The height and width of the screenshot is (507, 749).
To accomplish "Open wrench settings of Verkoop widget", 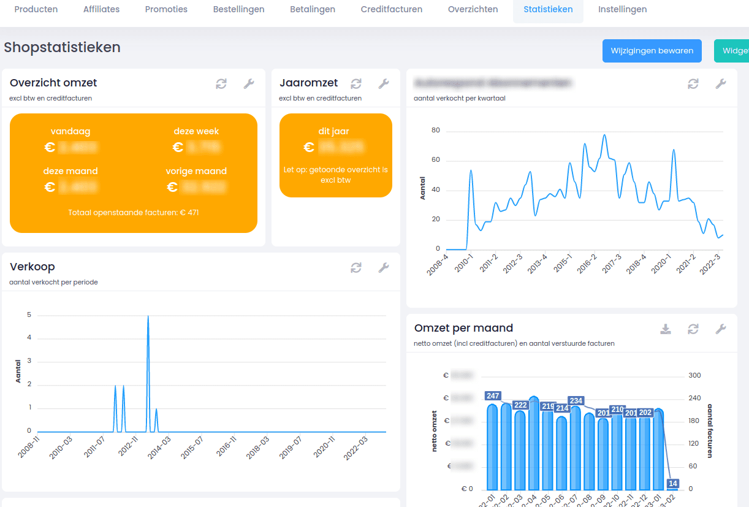I will [384, 268].
